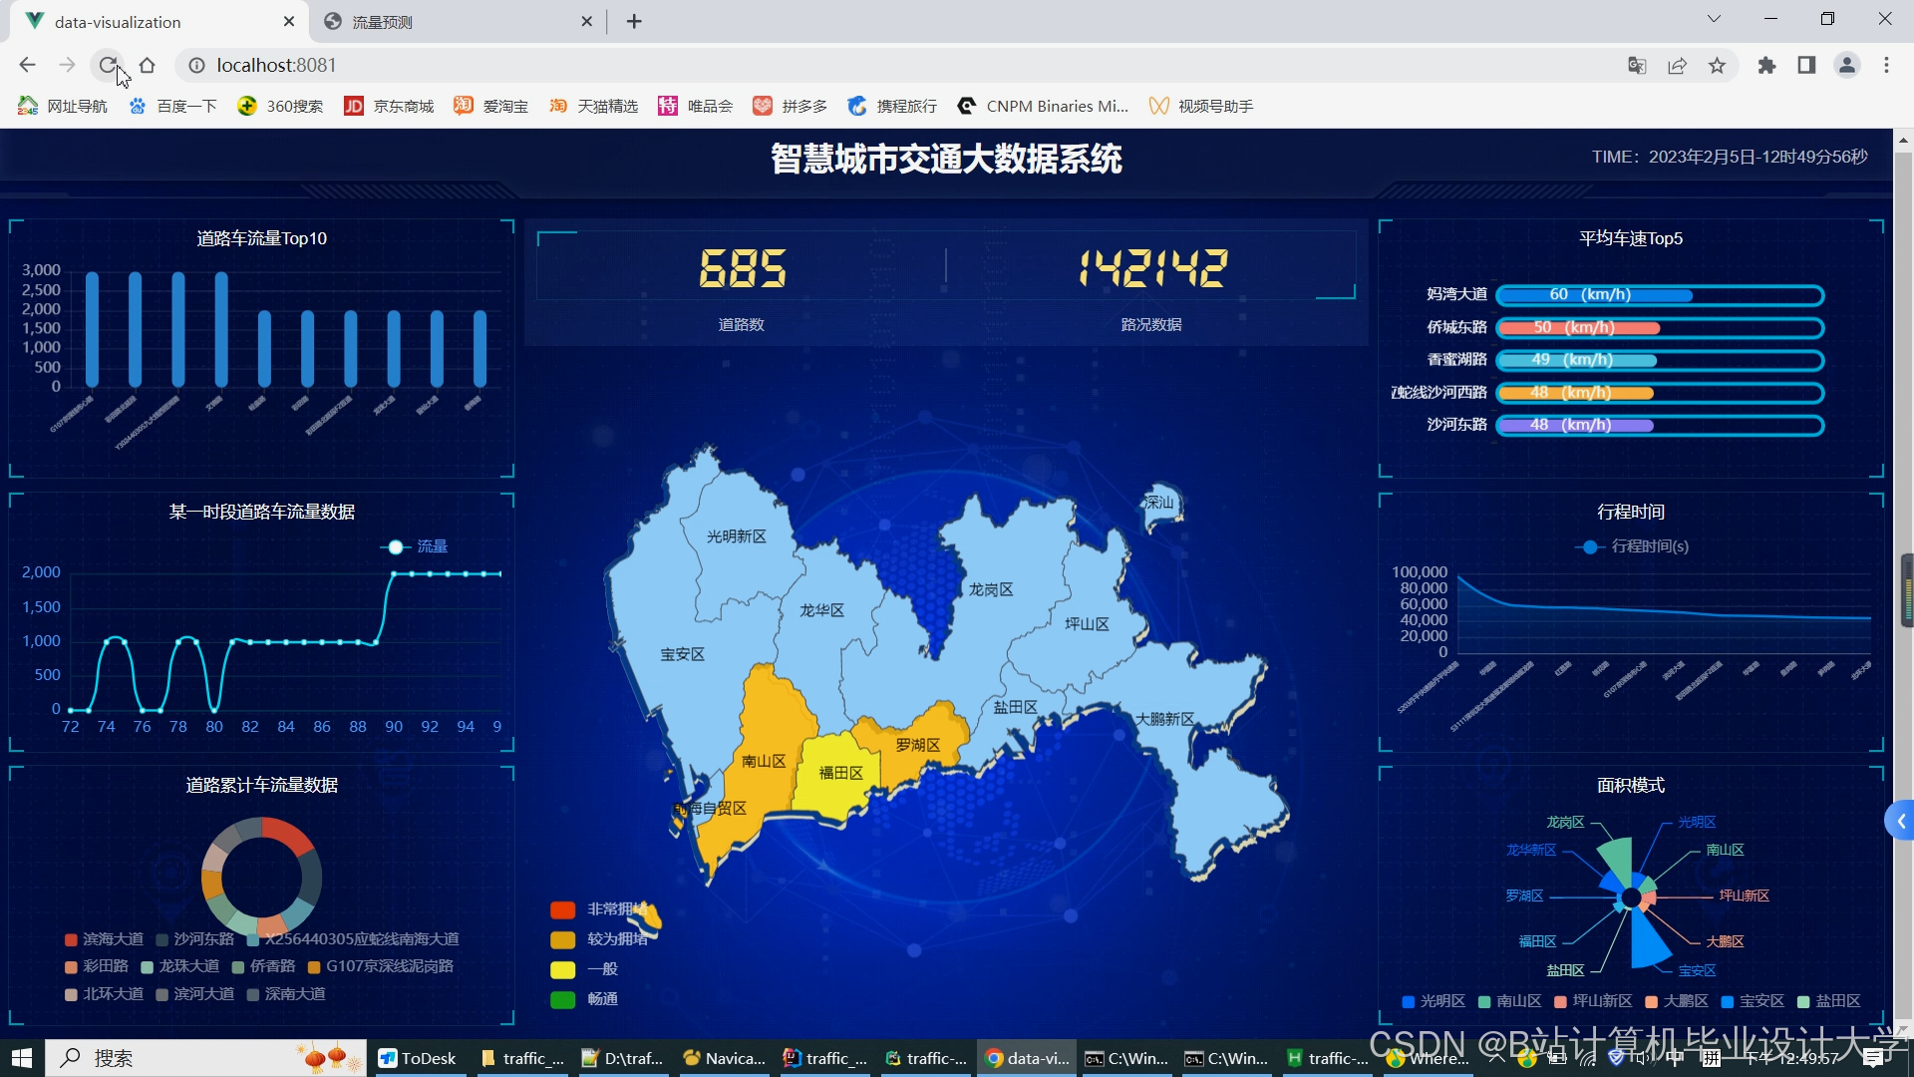
Task: Open the Chrome tab search chevron
Action: (x=1714, y=18)
